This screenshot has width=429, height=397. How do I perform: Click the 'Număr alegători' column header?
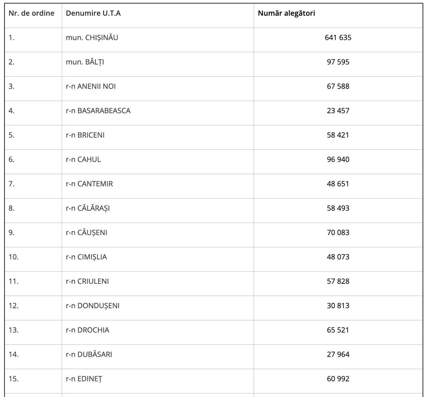[x=286, y=13]
